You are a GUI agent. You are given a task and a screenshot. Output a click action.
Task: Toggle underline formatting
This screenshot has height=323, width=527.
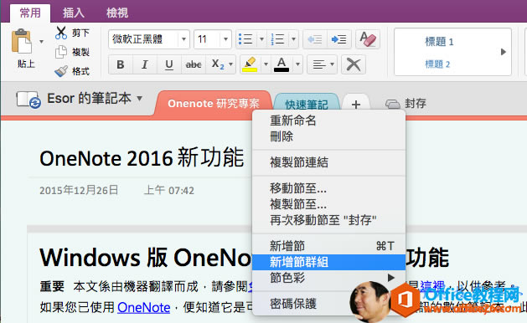point(169,64)
